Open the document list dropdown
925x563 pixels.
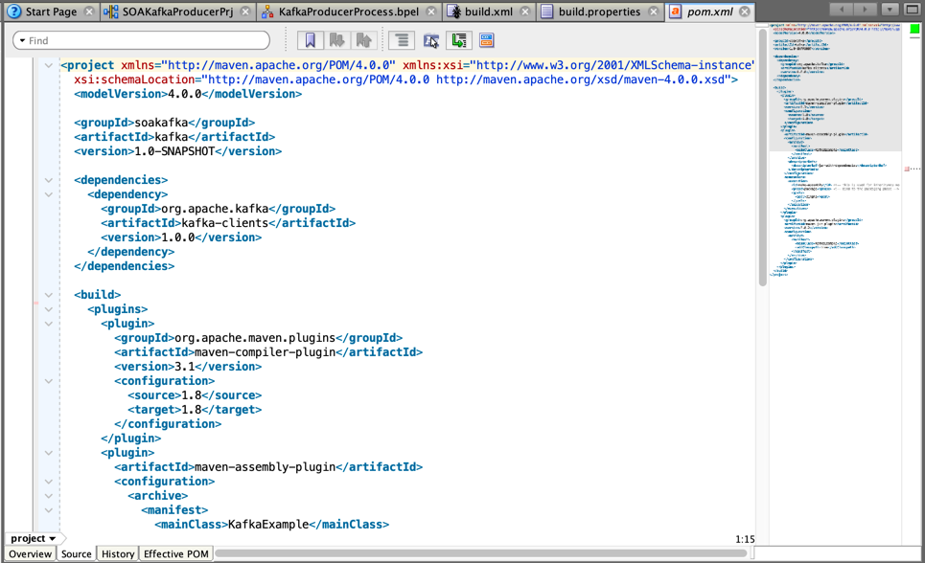(890, 10)
